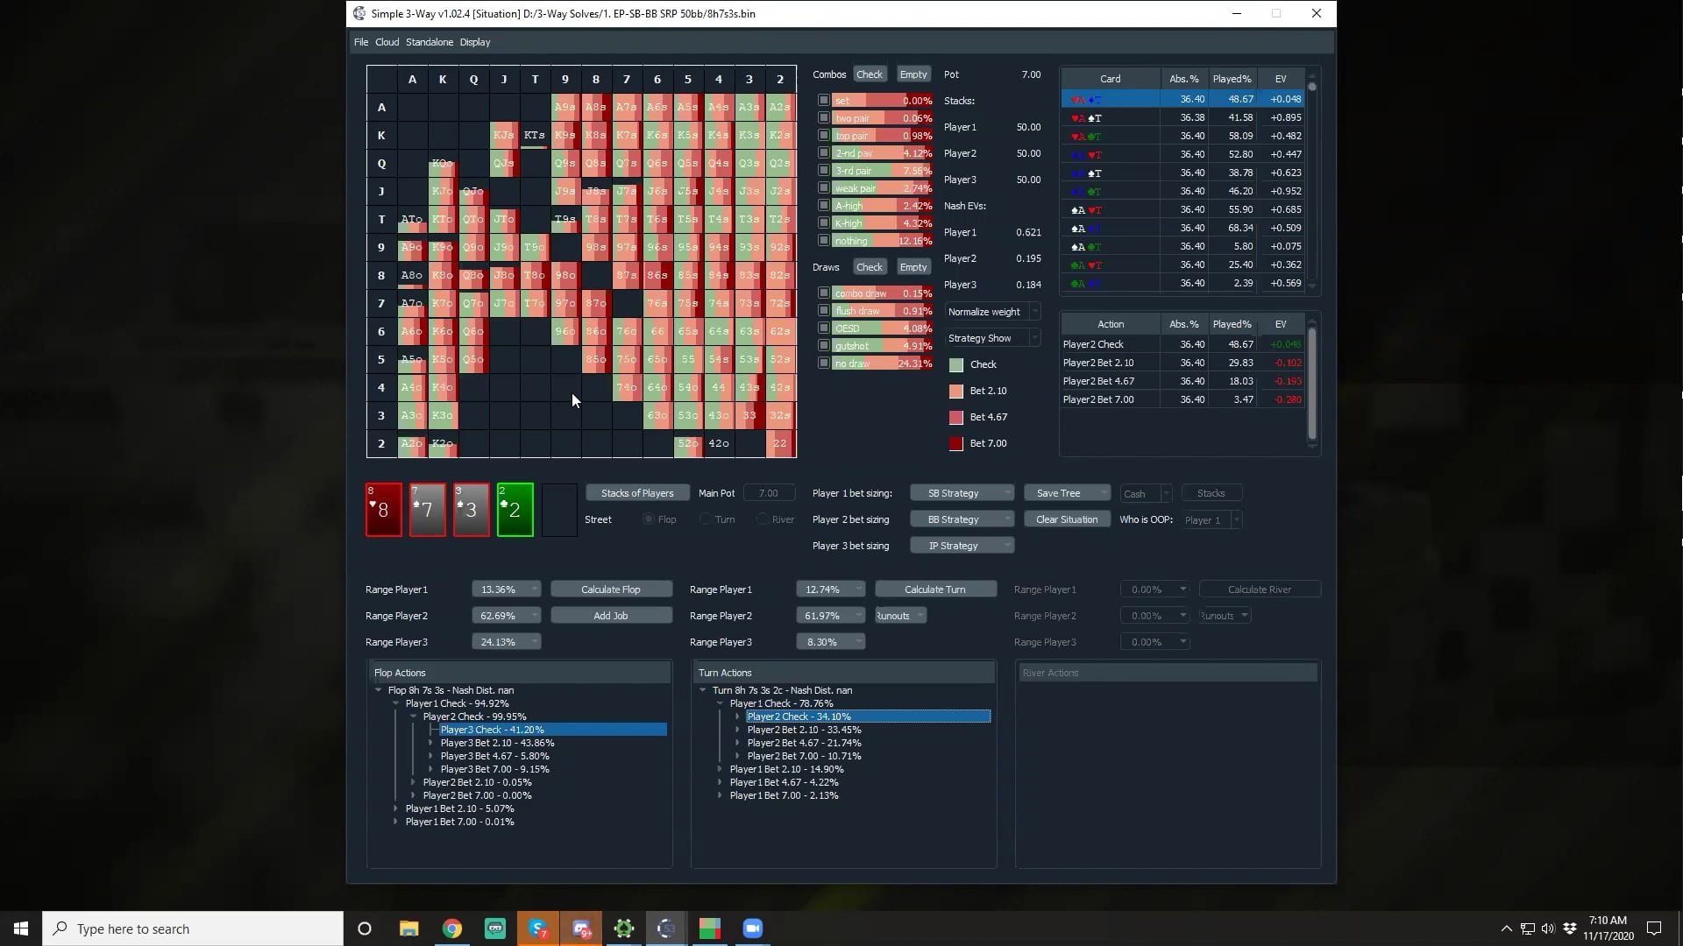Image resolution: width=1683 pixels, height=946 pixels.
Task: Click the empty river card slot
Action: pyautogui.click(x=558, y=509)
